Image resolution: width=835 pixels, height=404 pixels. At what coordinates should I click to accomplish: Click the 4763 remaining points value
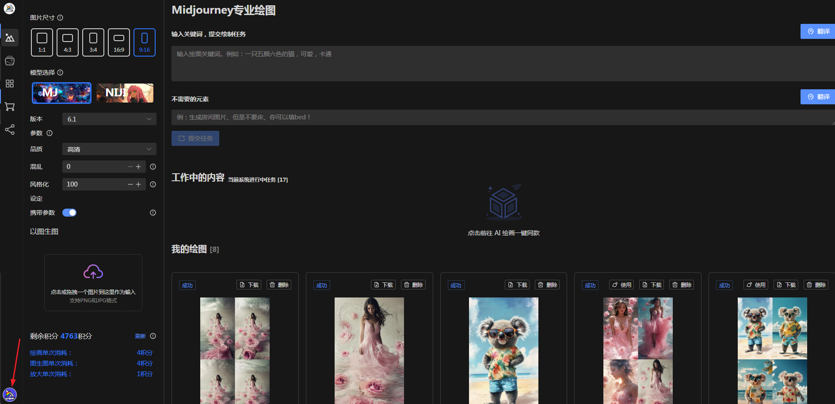click(69, 336)
